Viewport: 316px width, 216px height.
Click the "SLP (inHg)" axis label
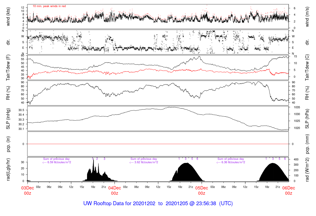click(8, 119)
